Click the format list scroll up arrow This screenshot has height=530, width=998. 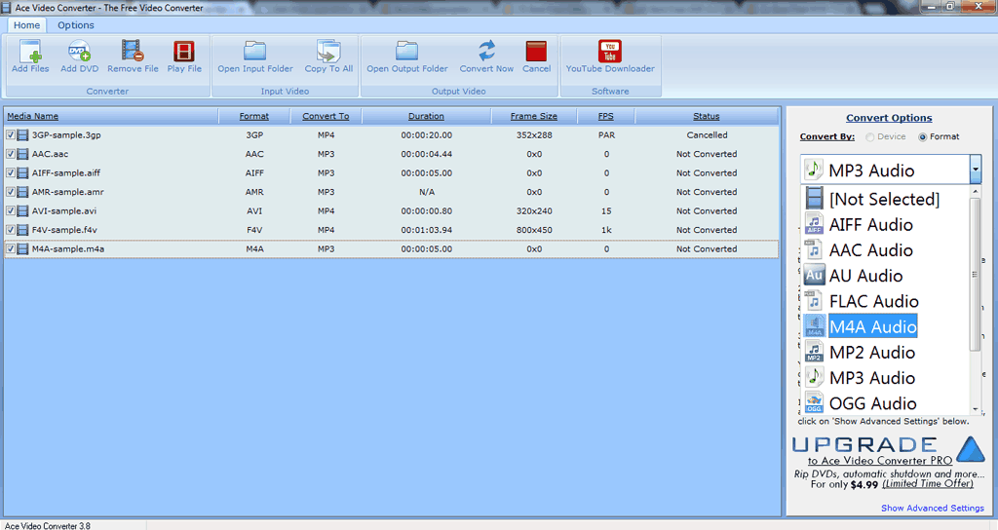pyautogui.click(x=975, y=192)
